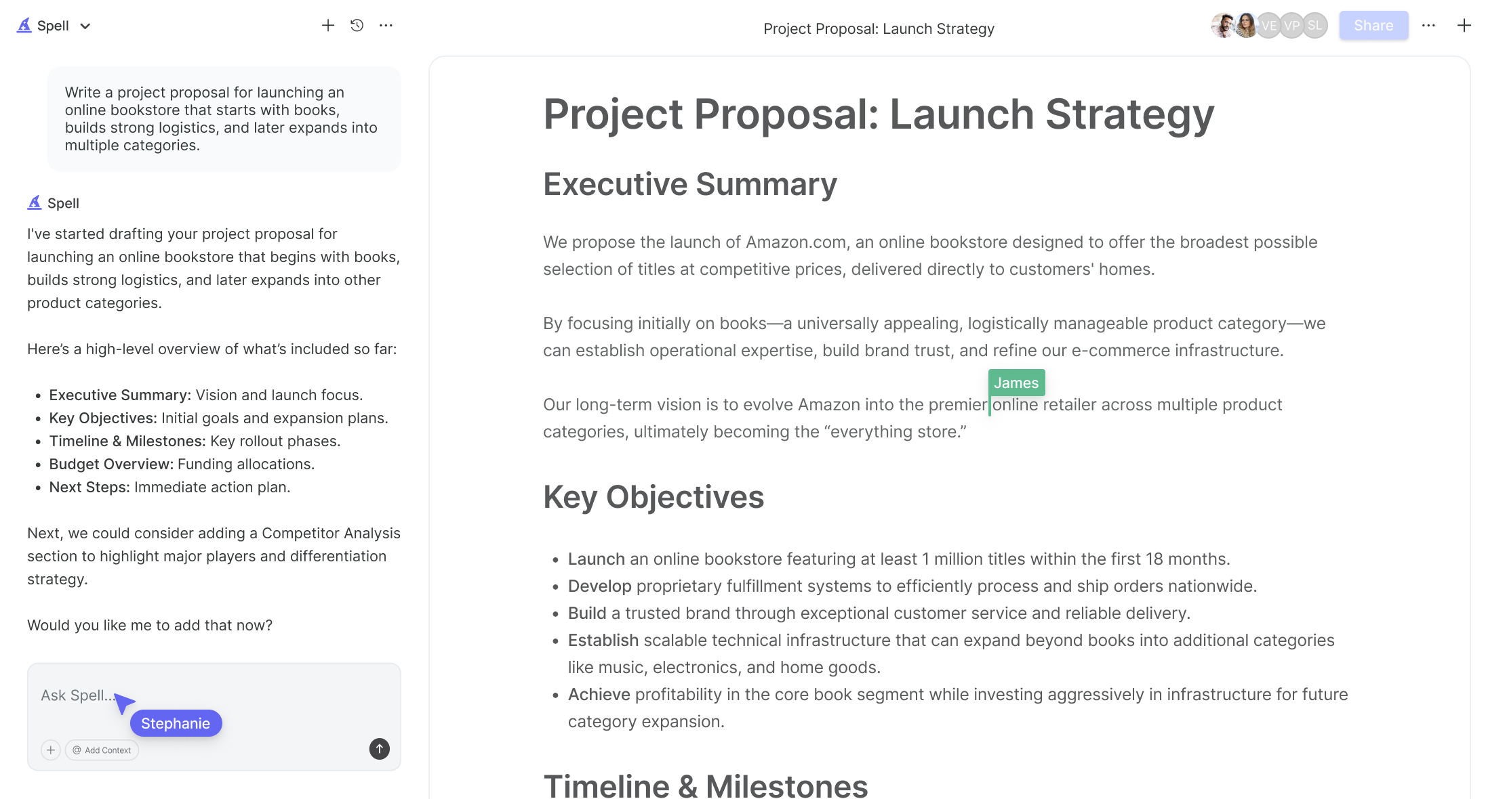Click document title in top bar

coord(879,28)
